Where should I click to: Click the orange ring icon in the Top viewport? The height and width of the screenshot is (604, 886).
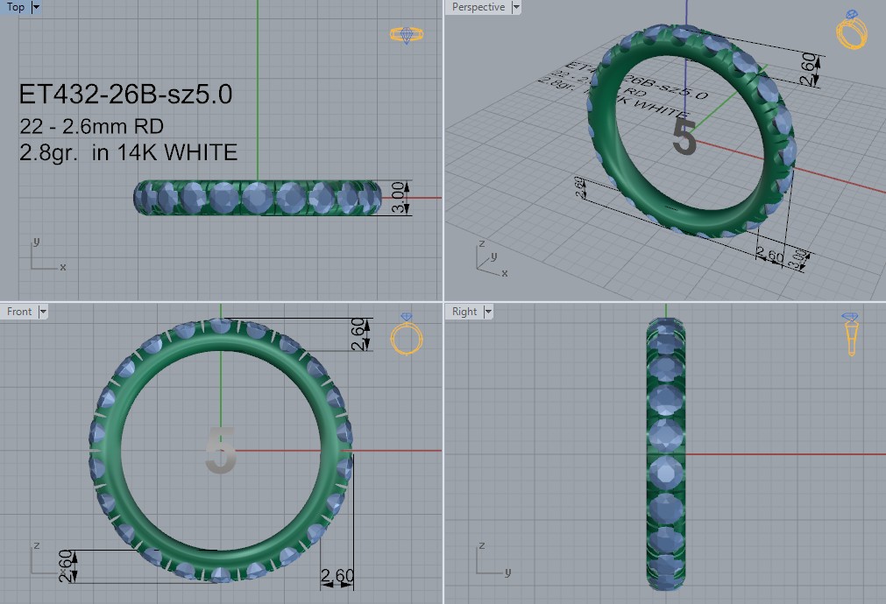(407, 35)
